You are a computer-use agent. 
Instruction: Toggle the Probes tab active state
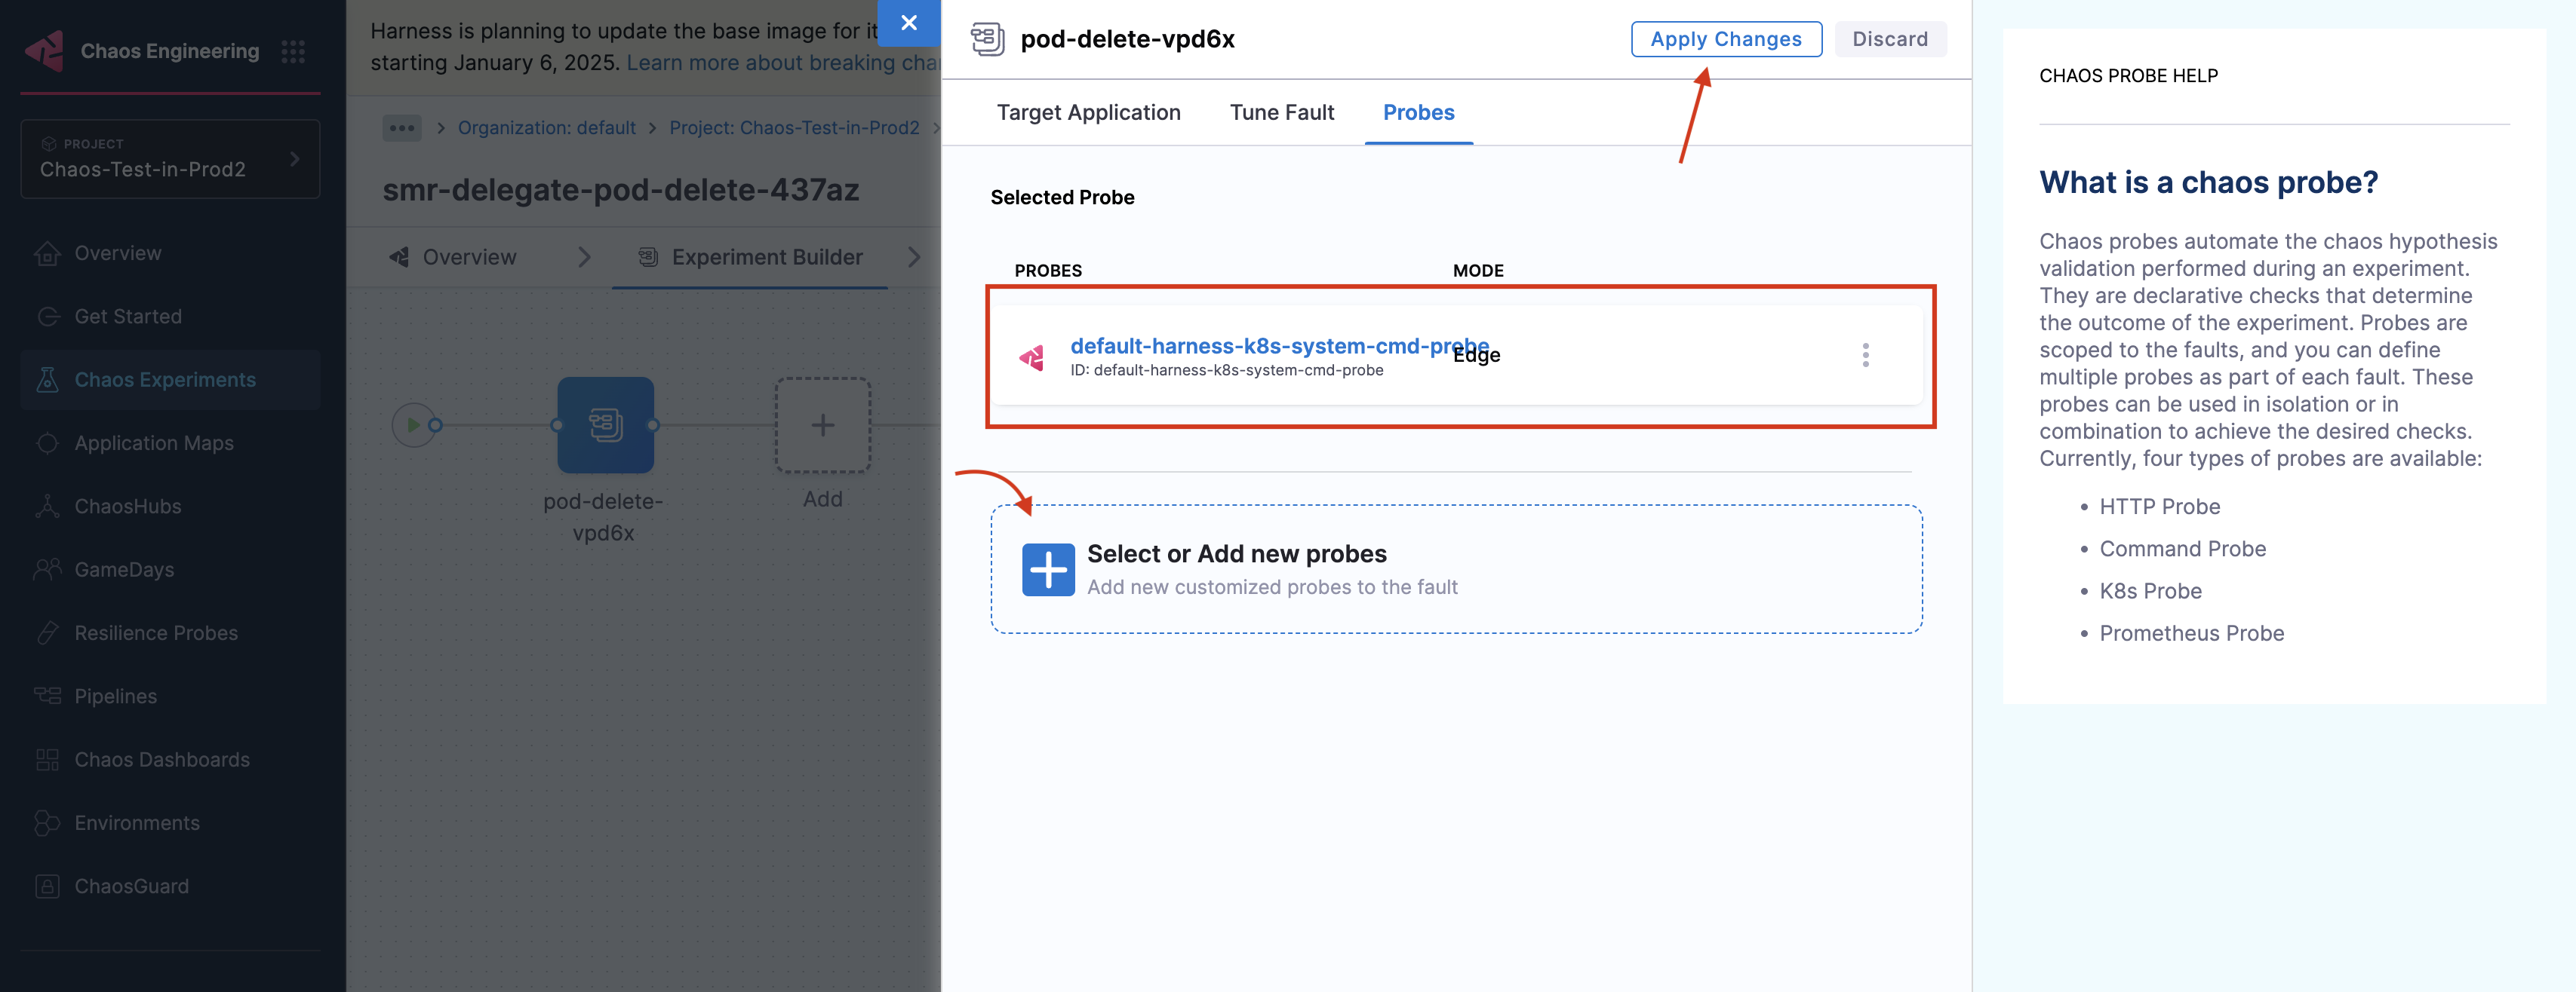tap(1418, 110)
